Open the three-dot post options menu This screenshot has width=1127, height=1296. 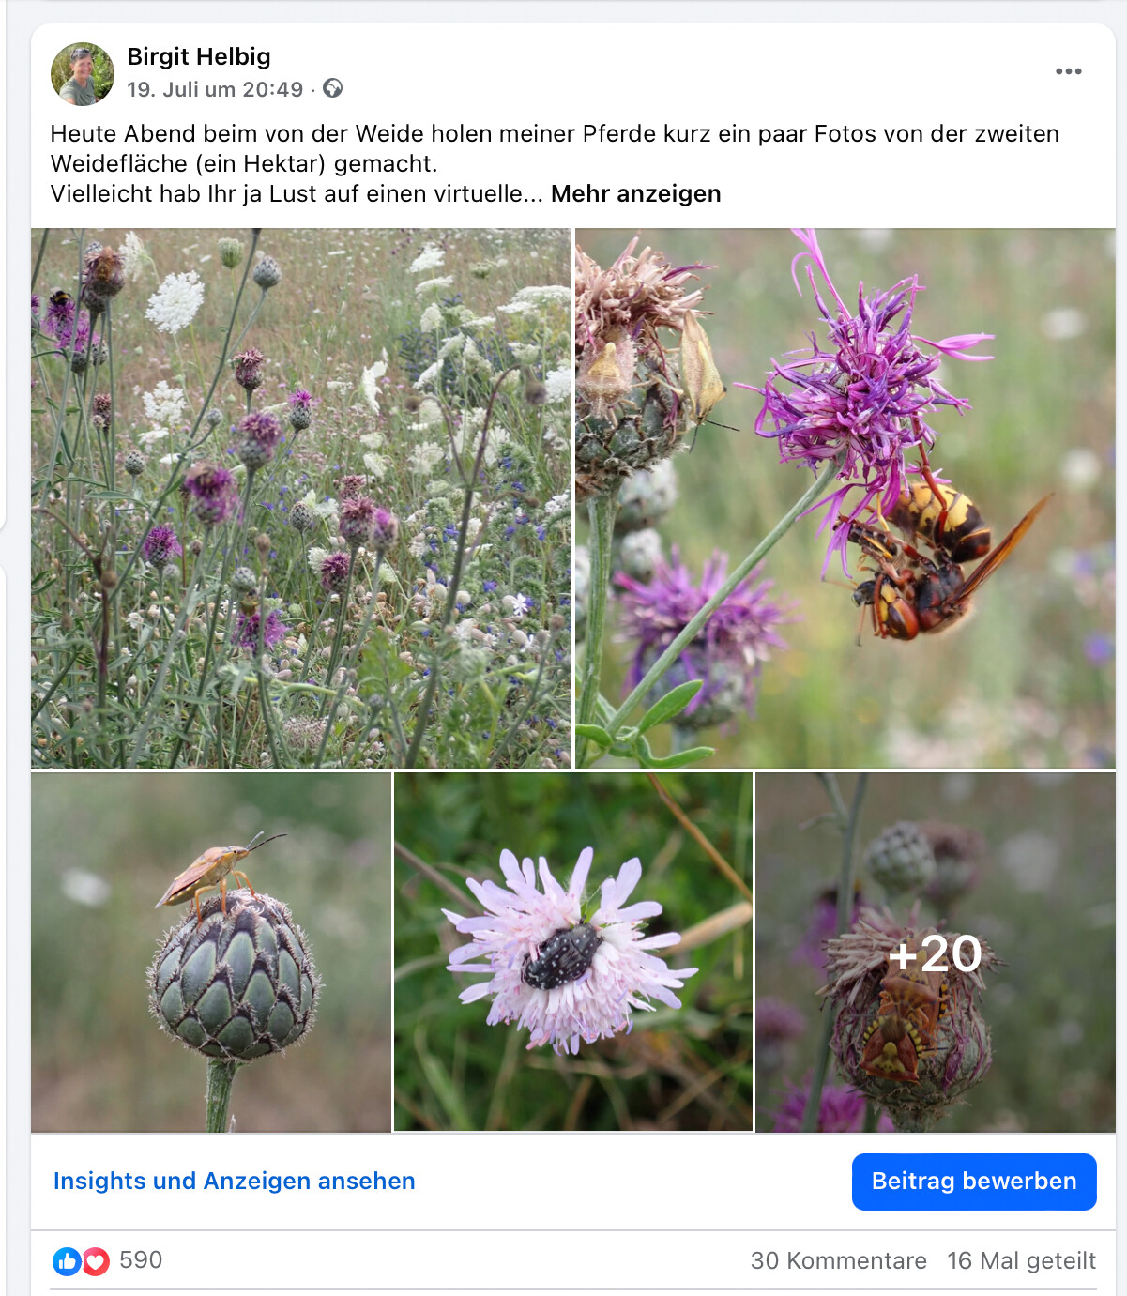[x=1068, y=71]
